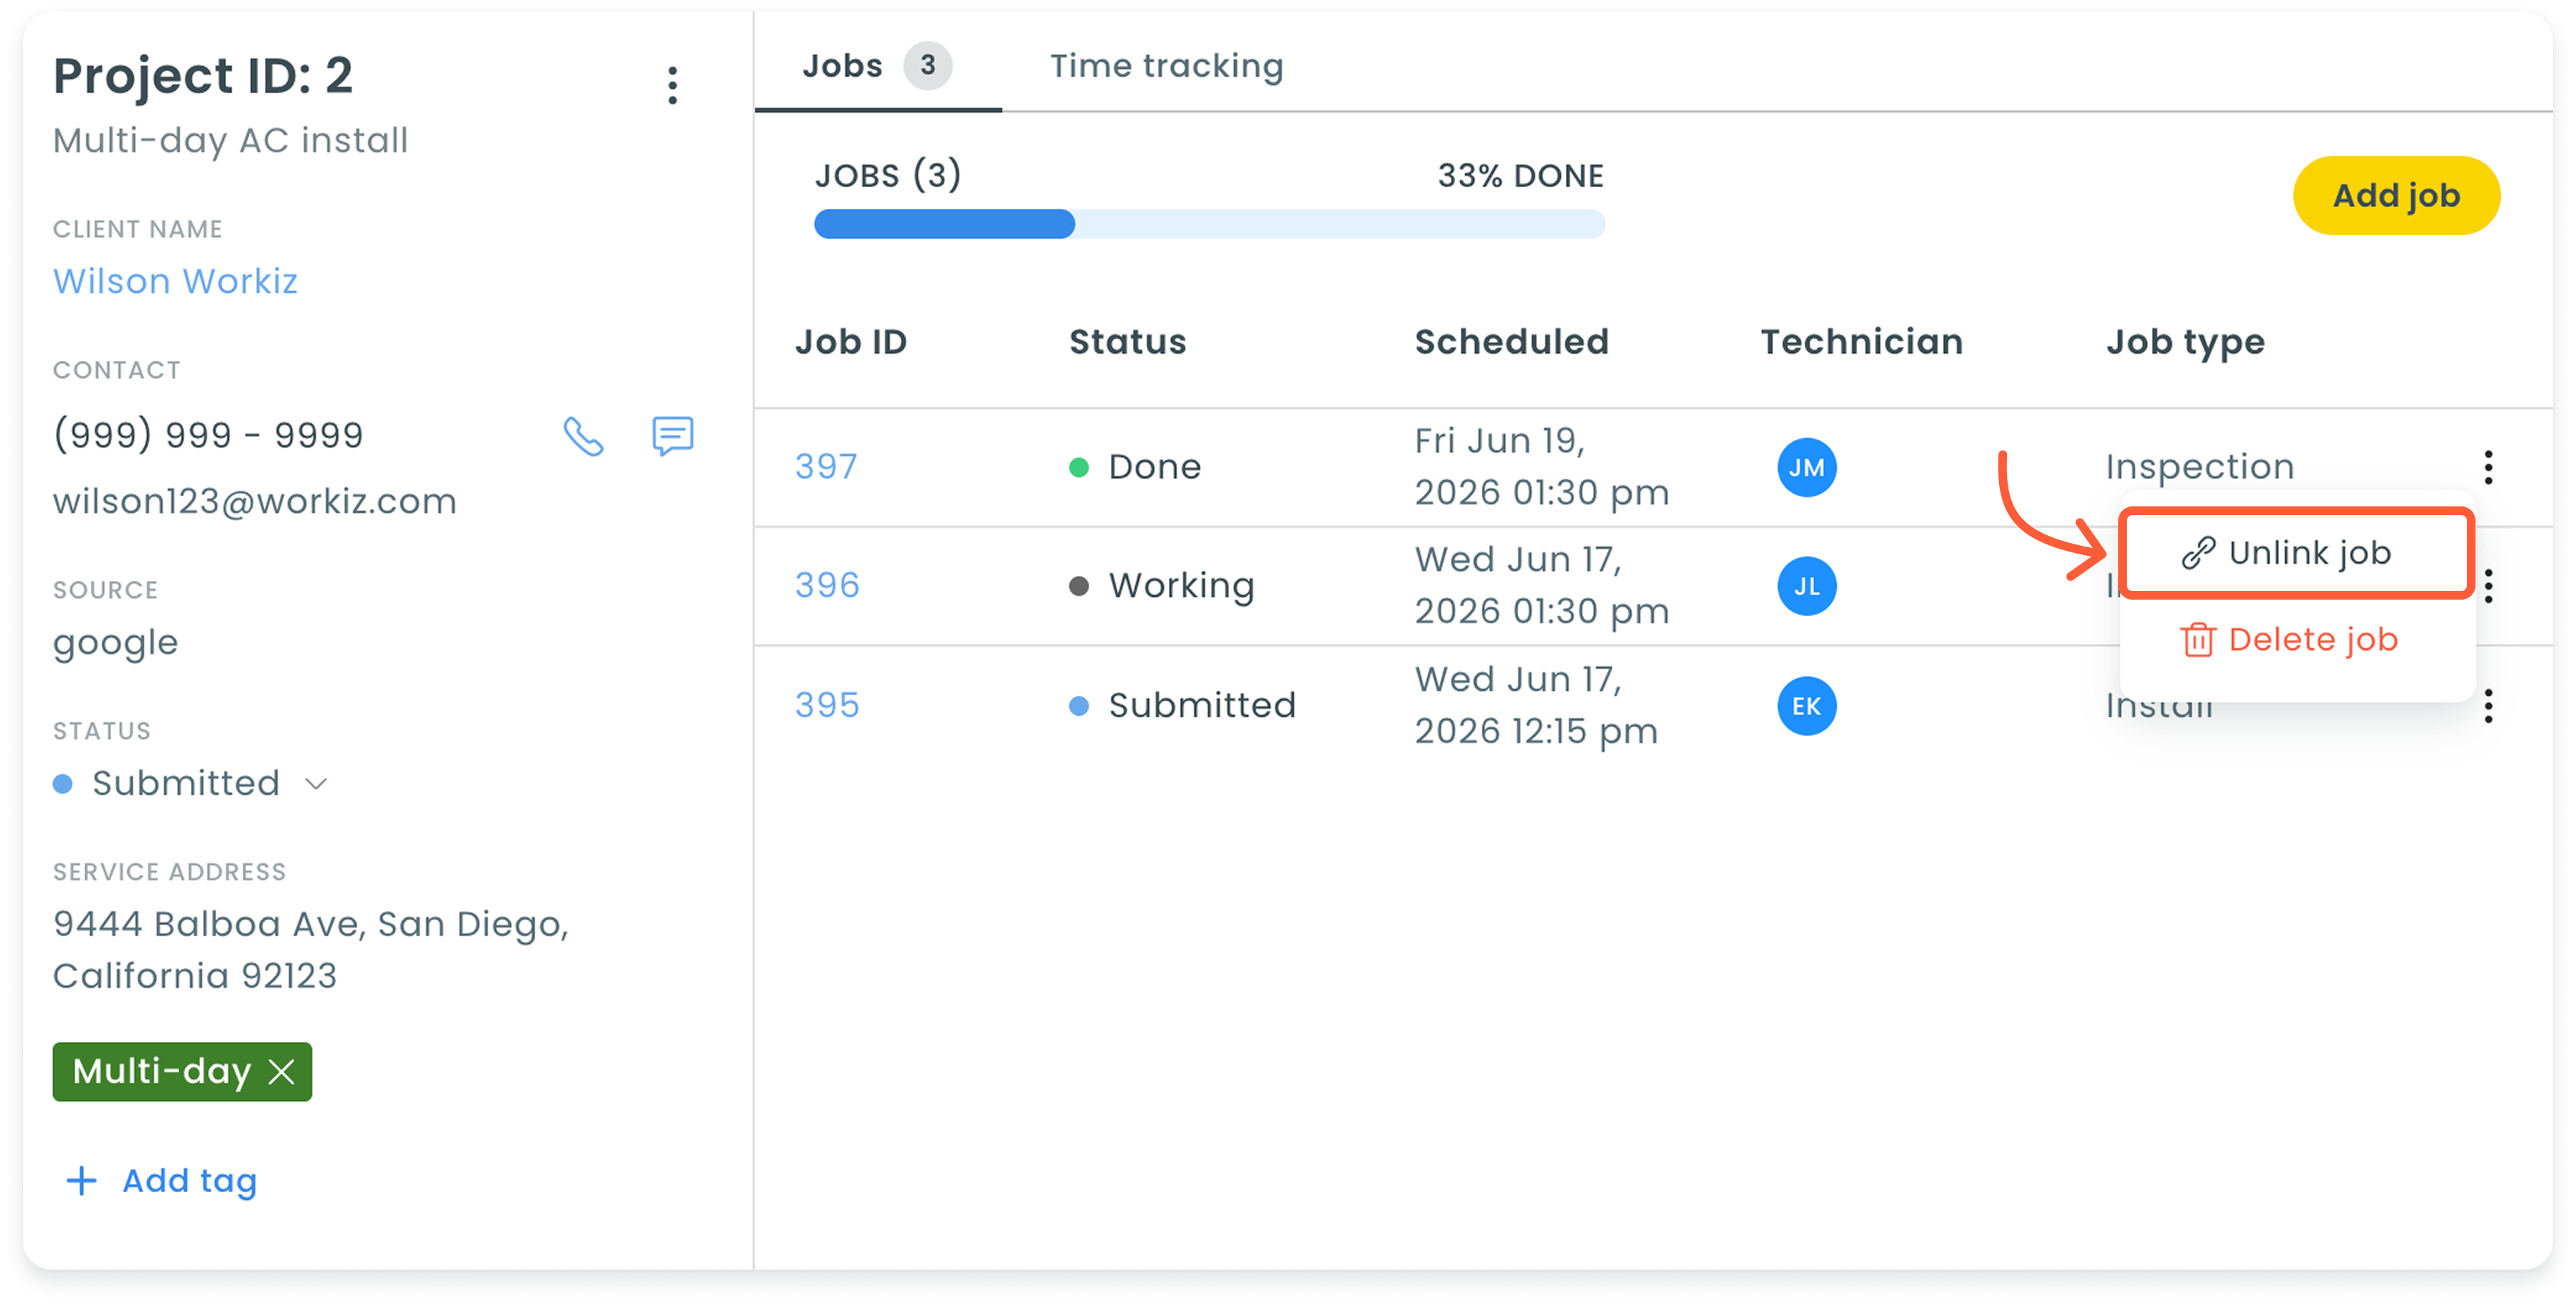
Task: Open the project options three-dot menu
Action: [x=672, y=86]
